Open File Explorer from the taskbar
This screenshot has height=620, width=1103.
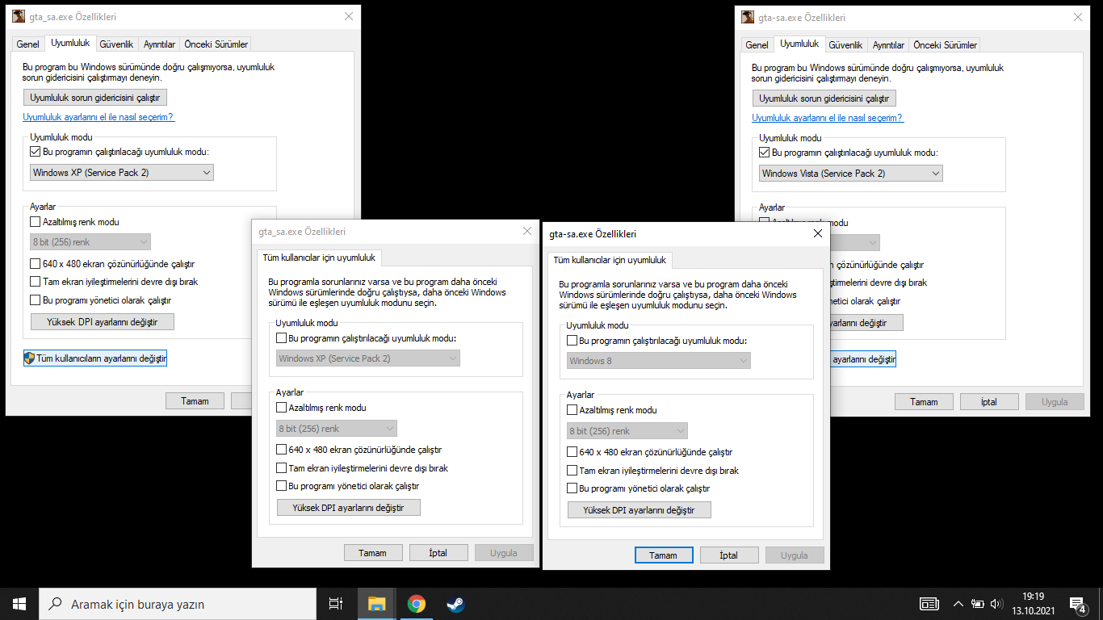(377, 604)
